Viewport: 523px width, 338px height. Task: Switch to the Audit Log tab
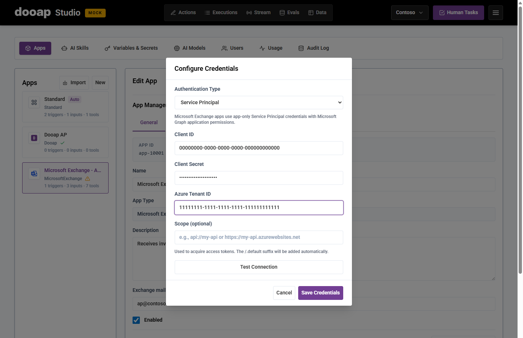click(314, 48)
